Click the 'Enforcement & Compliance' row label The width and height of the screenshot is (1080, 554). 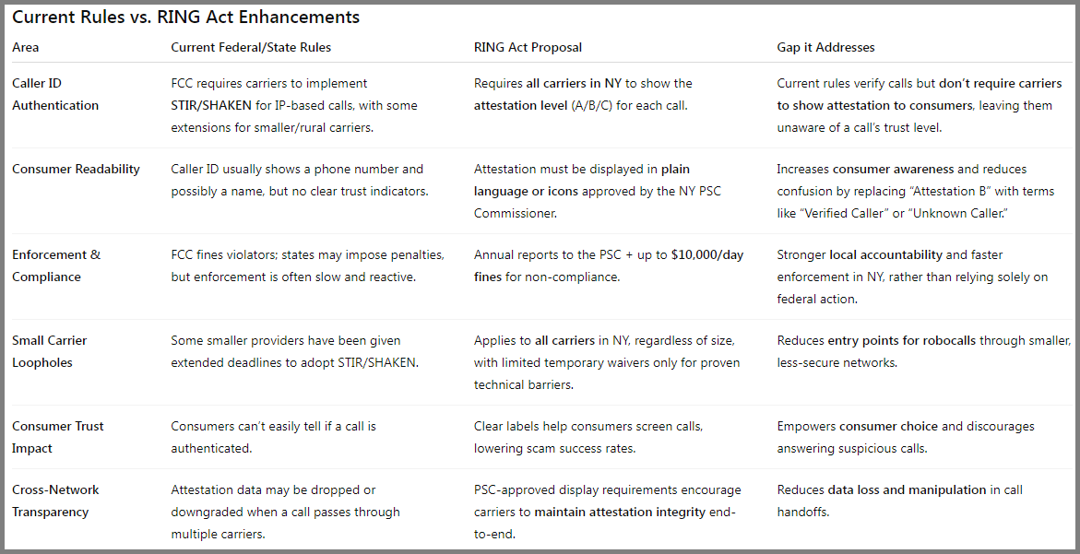point(56,265)
